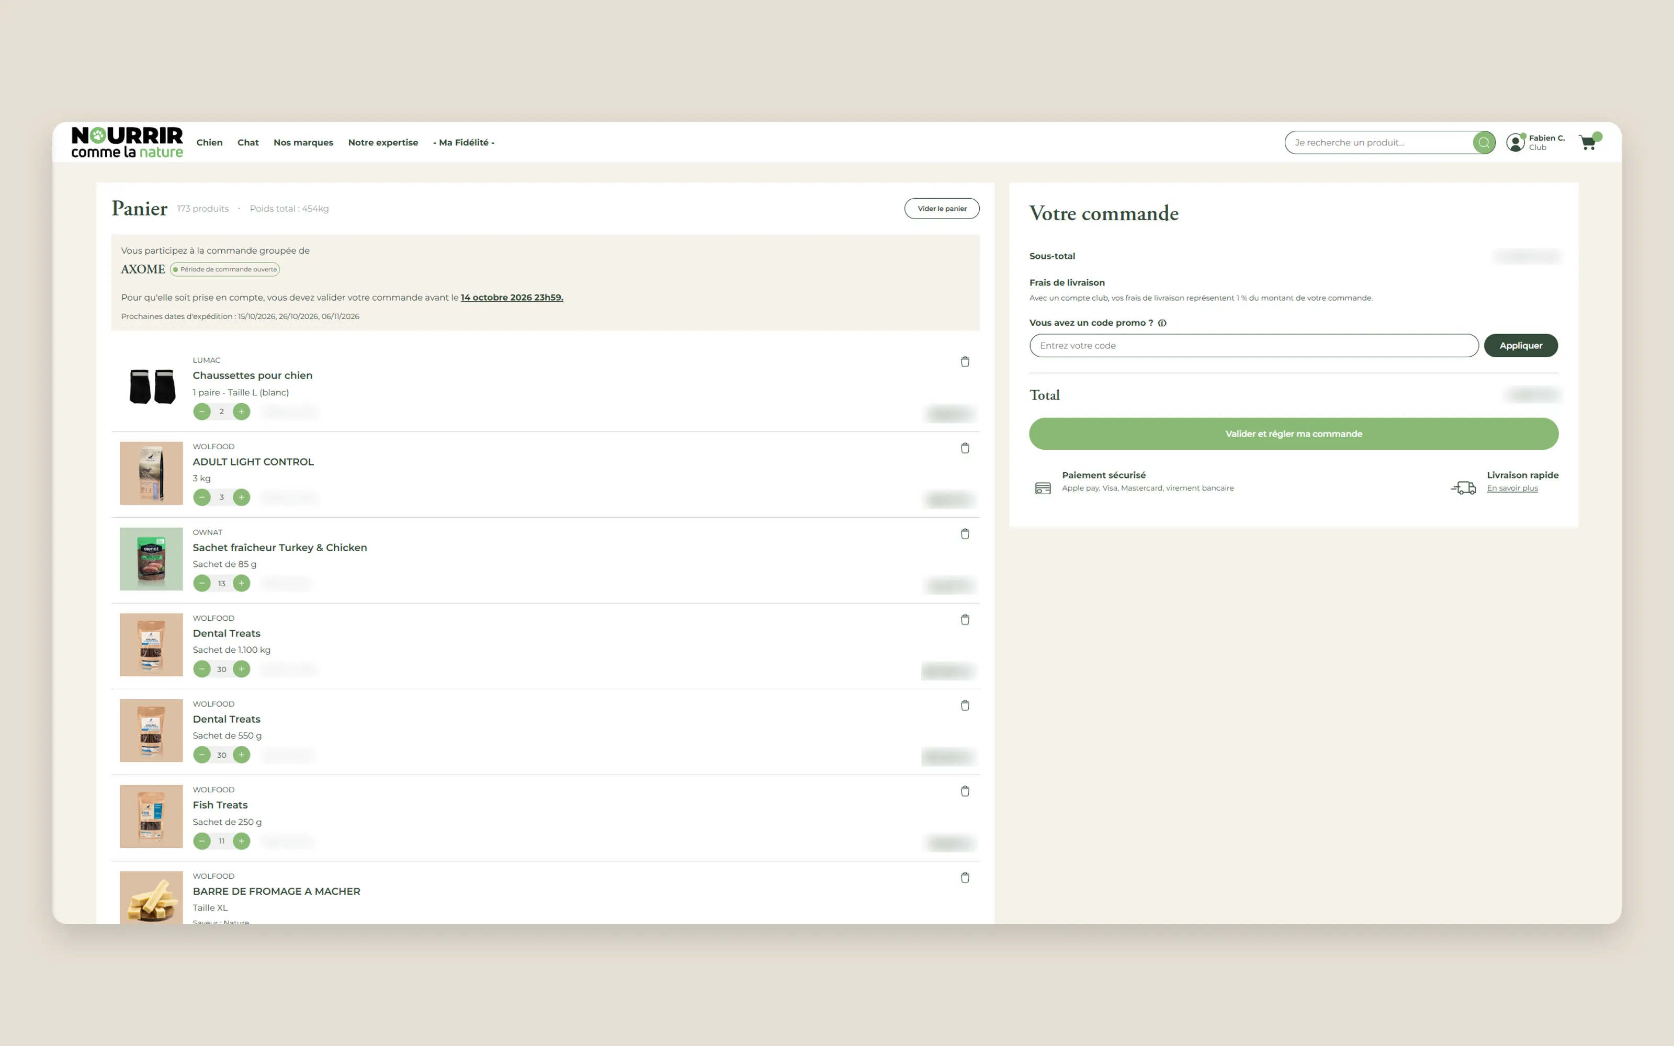Decrease quantity of Chaussettes pour chien

(202, 412)
